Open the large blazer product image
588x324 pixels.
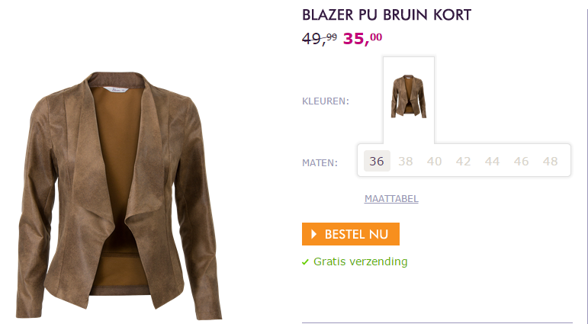coord(120,195)
